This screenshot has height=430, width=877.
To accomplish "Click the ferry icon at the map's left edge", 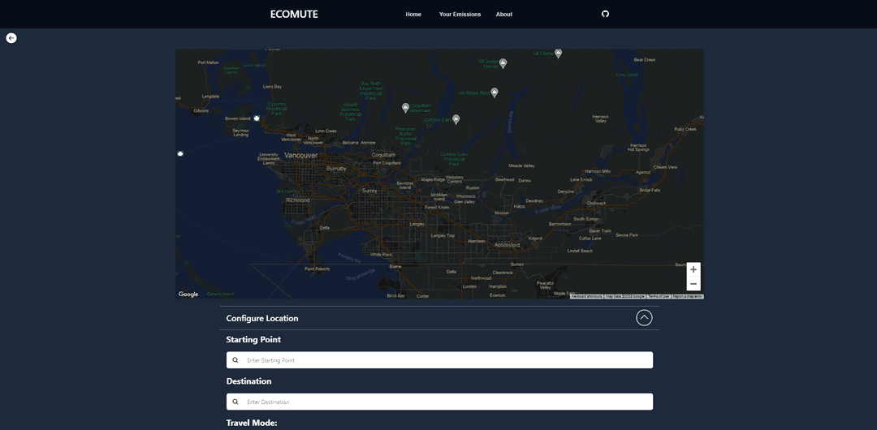I will pyautogui.click(x=180, y=153).
